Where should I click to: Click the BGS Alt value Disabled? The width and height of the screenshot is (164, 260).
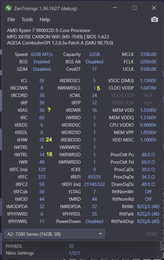point(94,62)
